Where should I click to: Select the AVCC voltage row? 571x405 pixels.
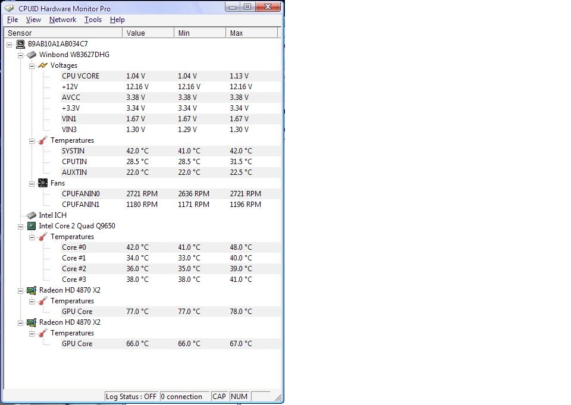[x=171, y=98]
